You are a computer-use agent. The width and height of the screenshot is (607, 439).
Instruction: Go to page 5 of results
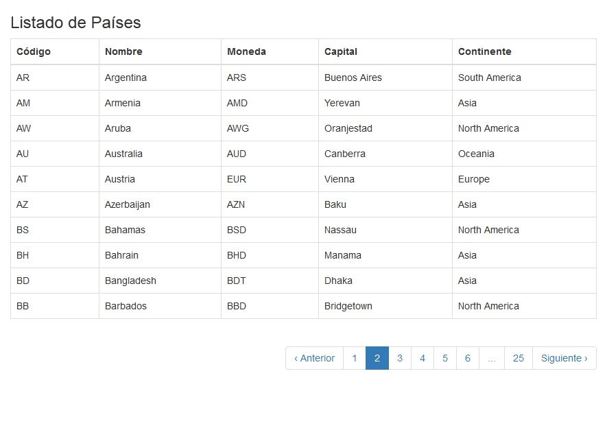click(445, 358)
